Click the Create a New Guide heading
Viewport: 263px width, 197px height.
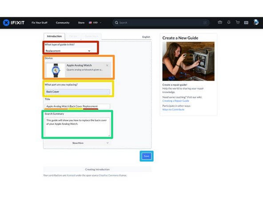click(180, 38)
